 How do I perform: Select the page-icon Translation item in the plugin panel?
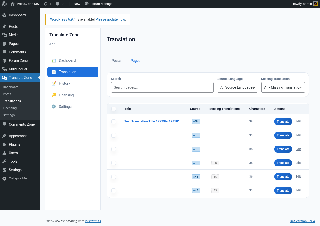pos(73,72)
